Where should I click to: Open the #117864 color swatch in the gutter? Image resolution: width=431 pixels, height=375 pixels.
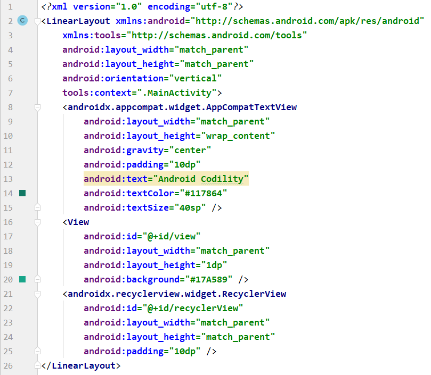pos(22,193)
